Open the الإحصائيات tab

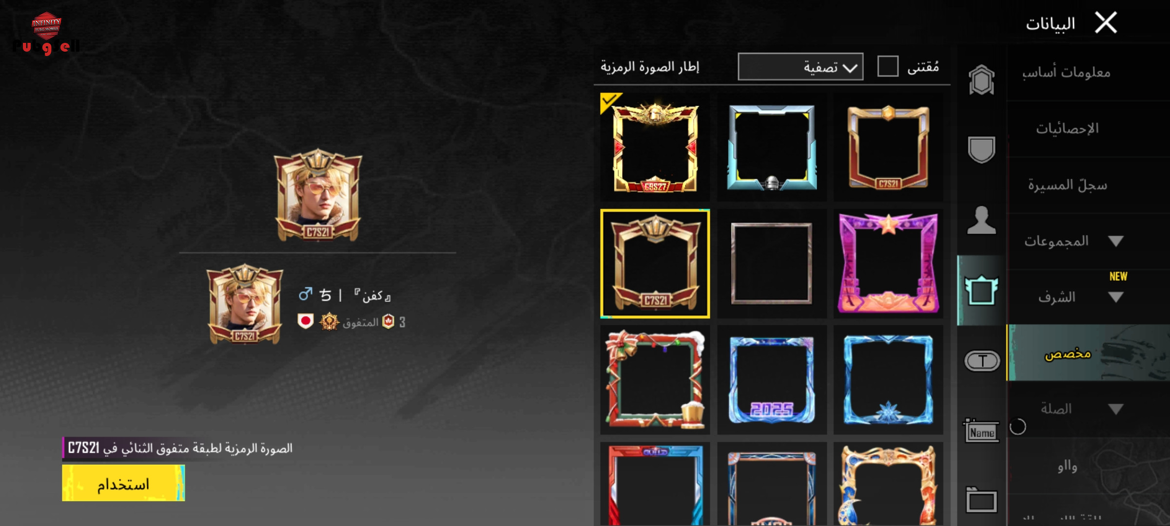1067,129
